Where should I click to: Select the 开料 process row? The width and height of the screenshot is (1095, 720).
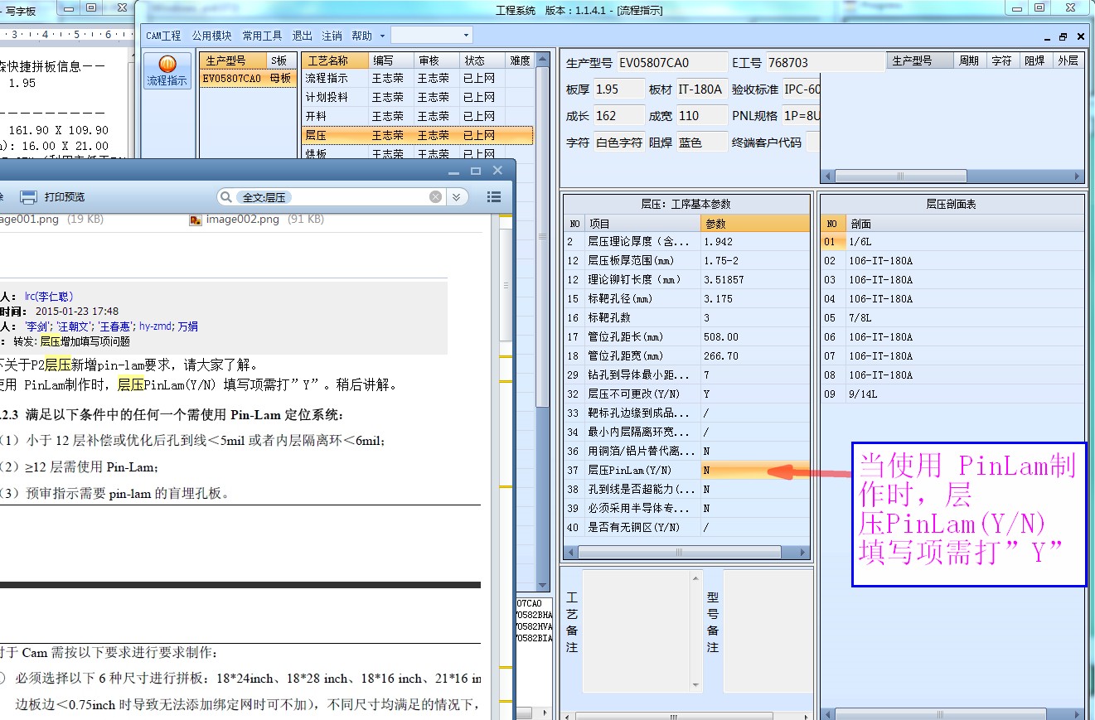tap(417, 116)
